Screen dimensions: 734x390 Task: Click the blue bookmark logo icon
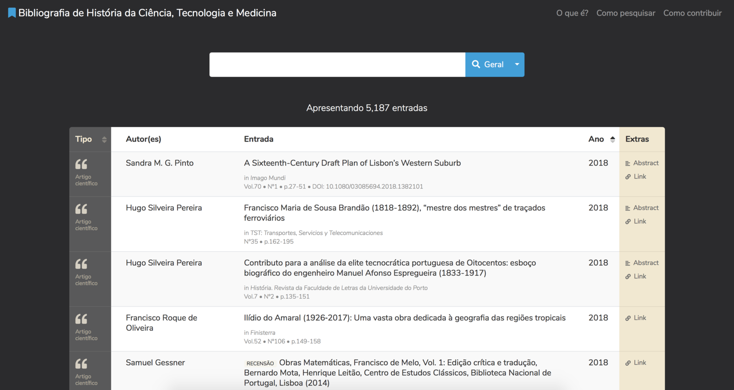12,13
